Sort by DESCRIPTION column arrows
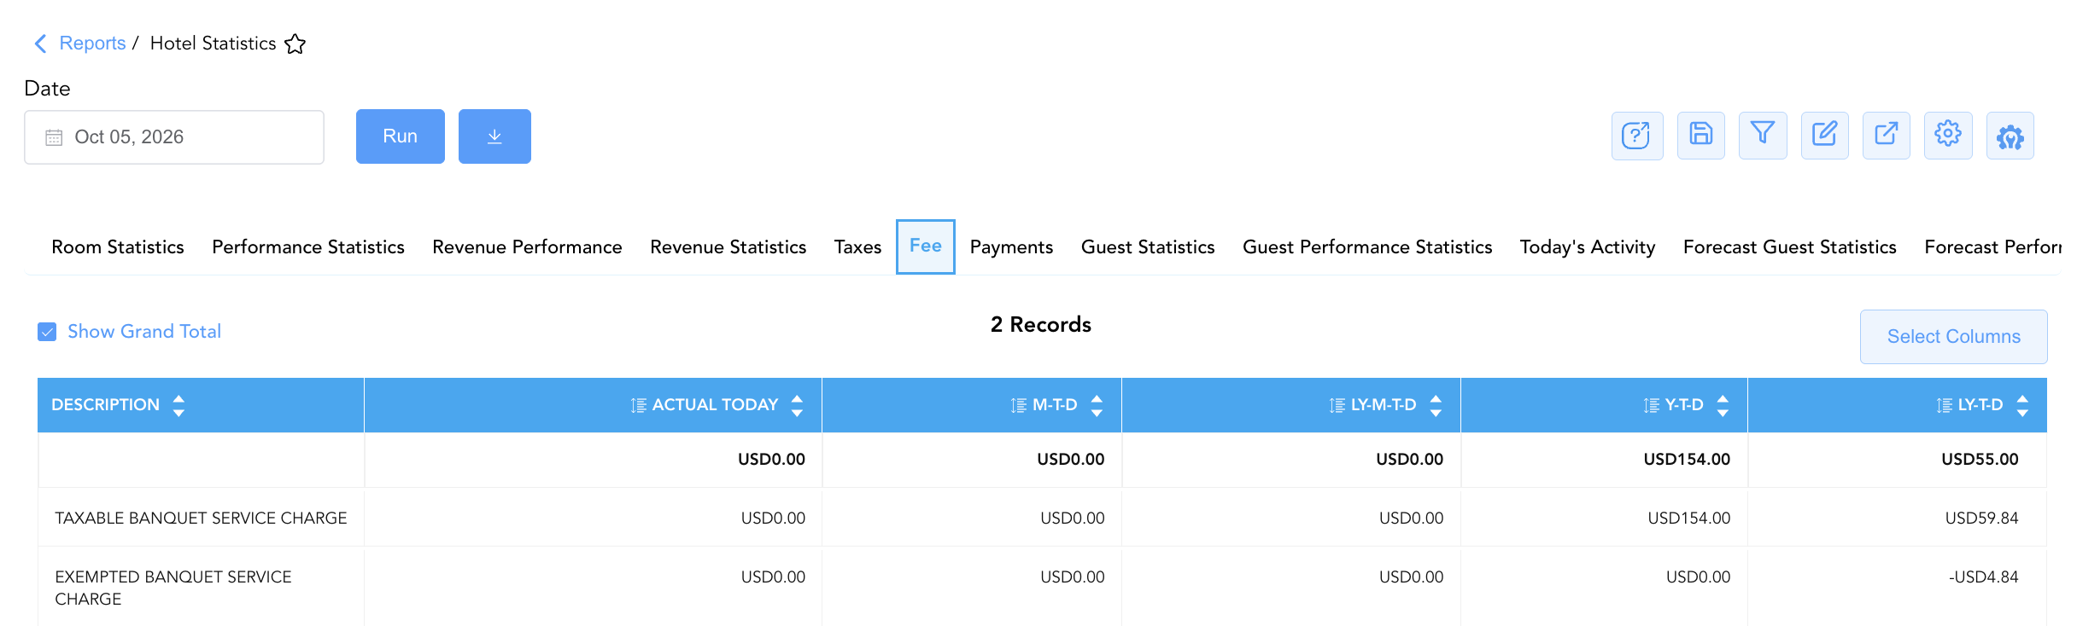The height and width of the screenshot is (626, 2077). coord(178,405)
